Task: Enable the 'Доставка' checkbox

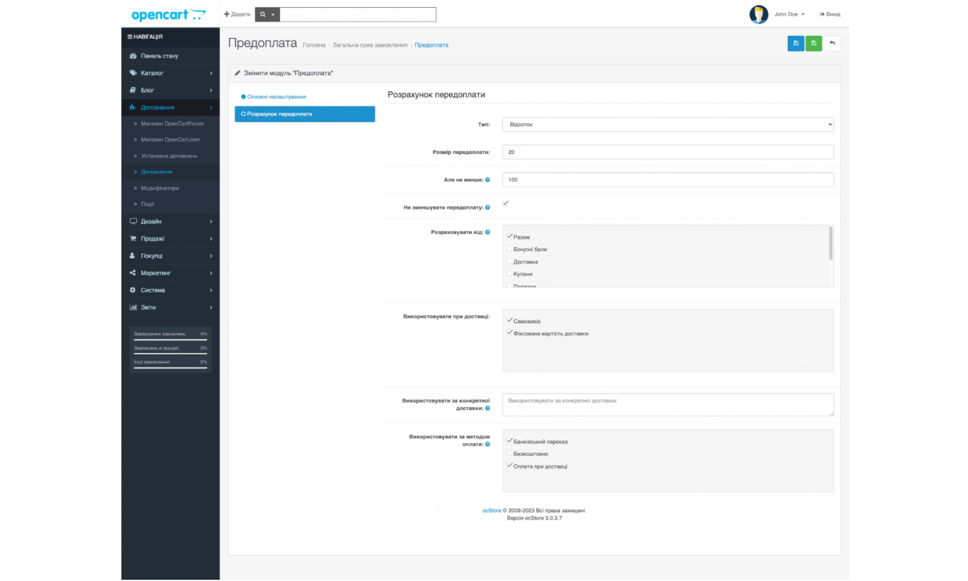Action: click(509, 261)
